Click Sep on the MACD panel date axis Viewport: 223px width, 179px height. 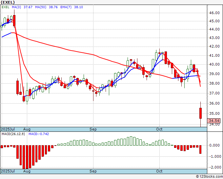(93, 171)
